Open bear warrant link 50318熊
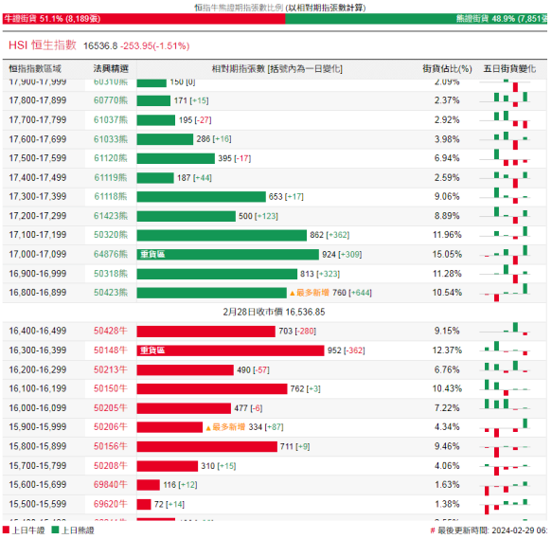 [x=111, y=274]
